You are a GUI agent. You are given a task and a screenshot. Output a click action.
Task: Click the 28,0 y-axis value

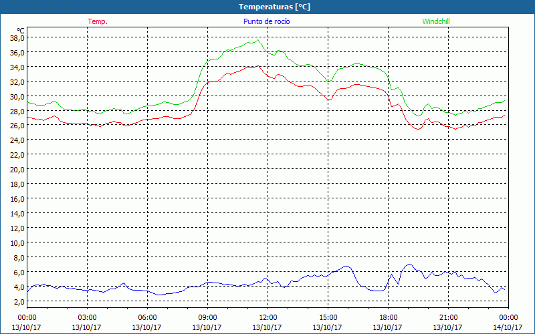(17, 112)
